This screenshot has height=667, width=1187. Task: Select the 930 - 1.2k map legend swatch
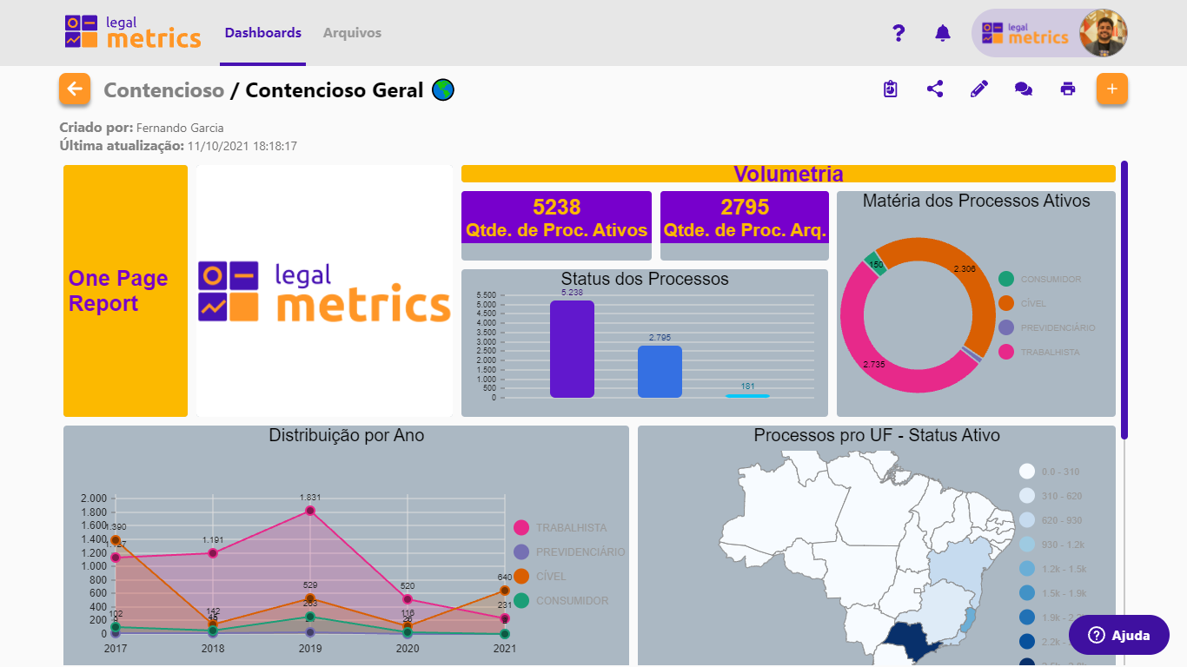pos(1027,545)
